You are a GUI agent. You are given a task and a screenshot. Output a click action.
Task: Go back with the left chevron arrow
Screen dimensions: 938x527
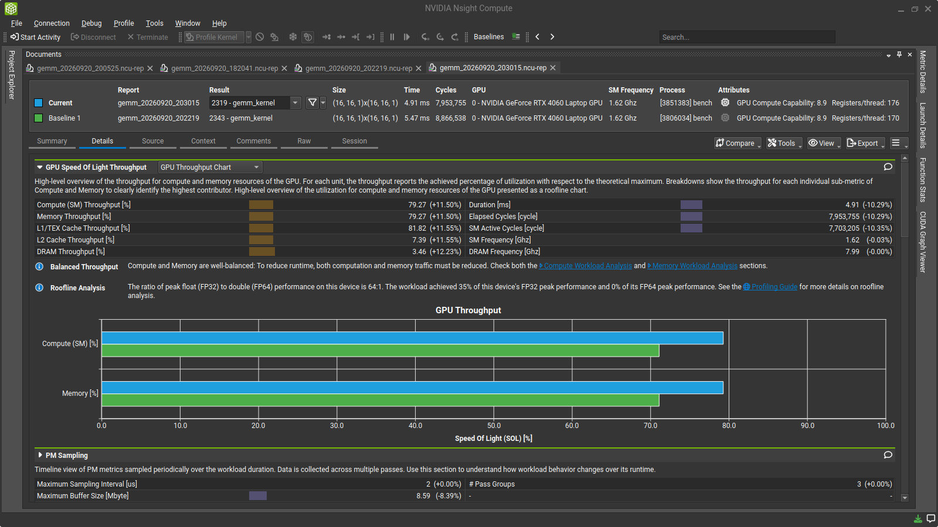(x=538, y=37)
